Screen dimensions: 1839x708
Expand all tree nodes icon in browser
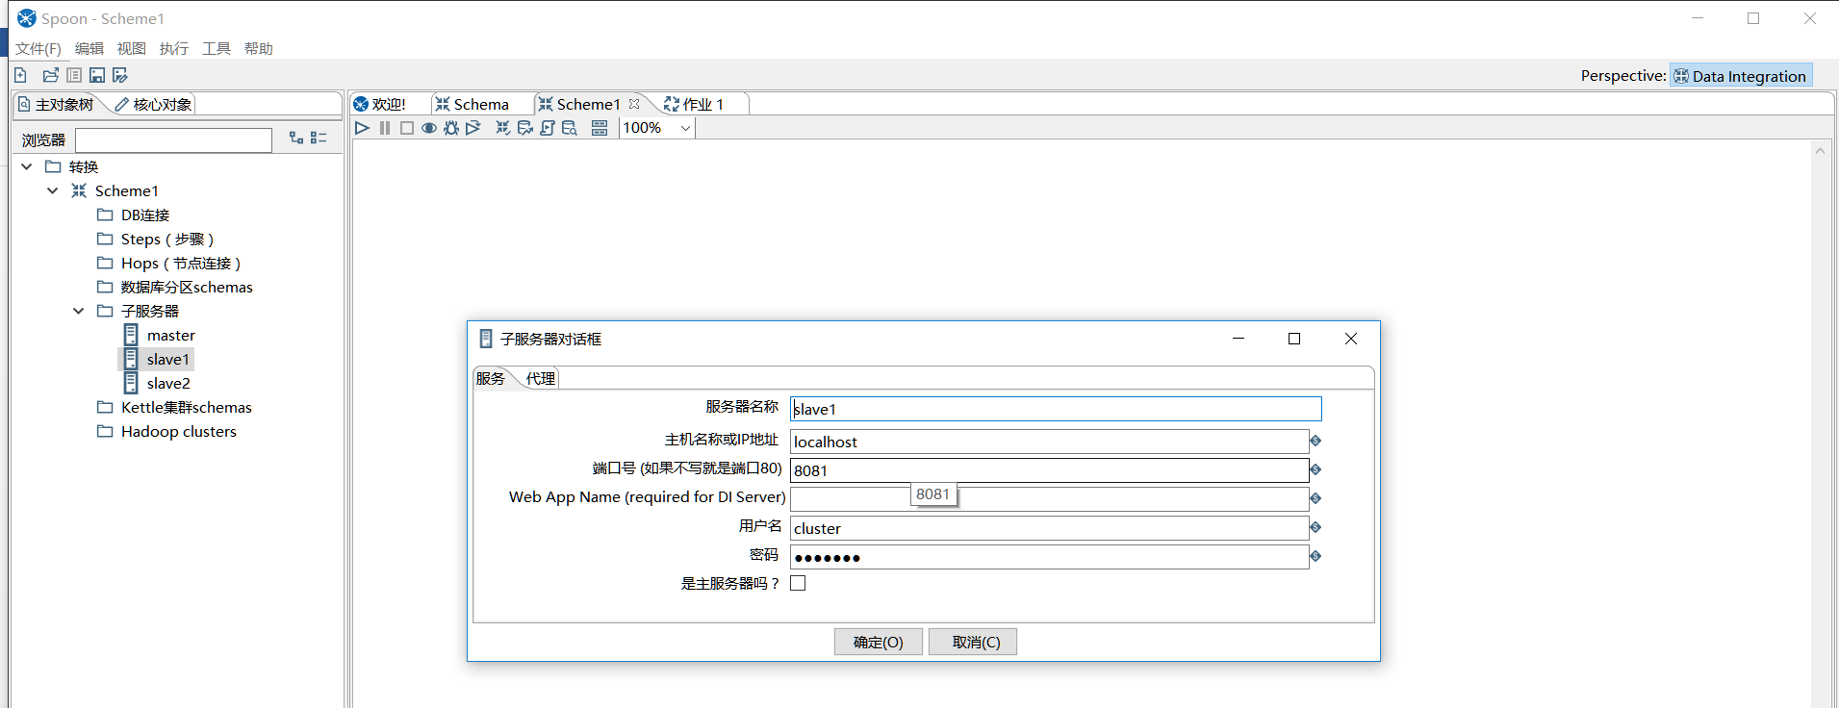[x=296, y=139]
